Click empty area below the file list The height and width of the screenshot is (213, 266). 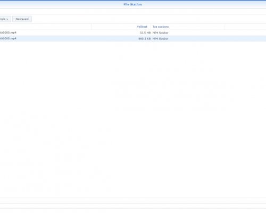point(133,119)
